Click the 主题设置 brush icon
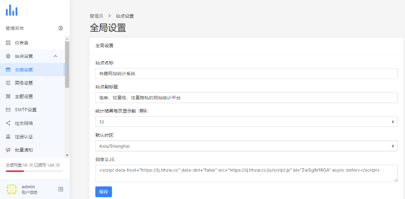The height and width of the screenshot is (199, 405). pyautogui.click(x=8, y=96)
